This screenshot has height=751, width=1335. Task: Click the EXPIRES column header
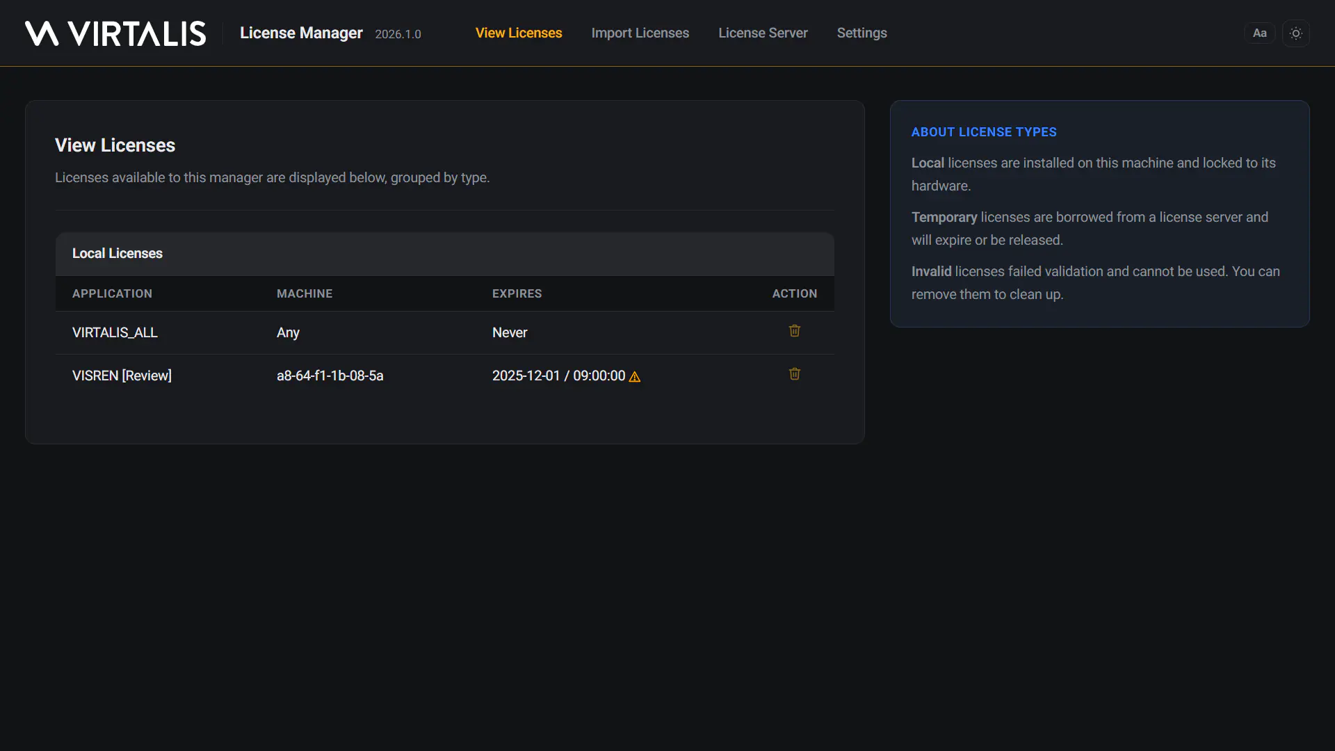(x=517, y=294)
